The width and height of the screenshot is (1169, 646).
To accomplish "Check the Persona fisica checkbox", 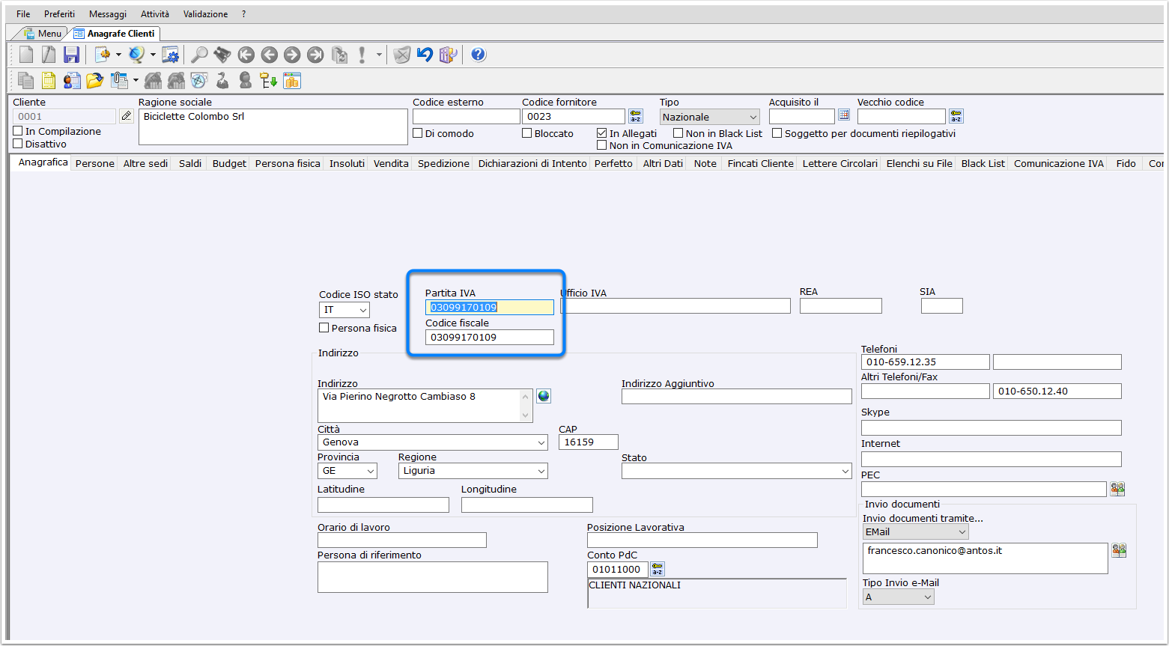I will [324, 328].
